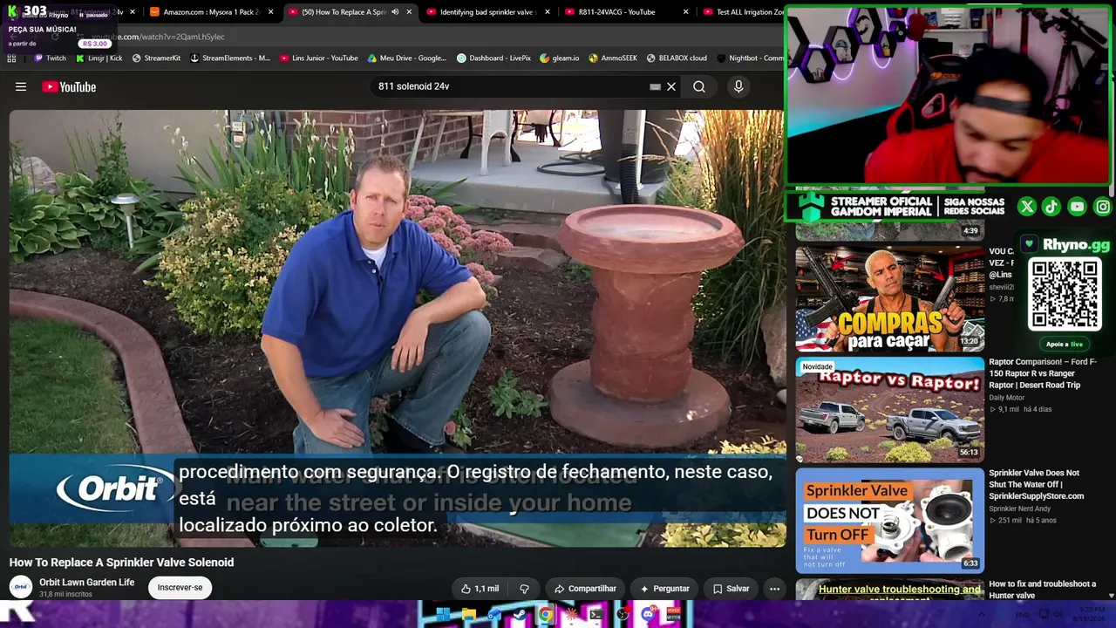Open the Raptor vs Raptor thumbnail
Image resolution: width=1116 pixels, height=628 pixels.
(889, 410)
